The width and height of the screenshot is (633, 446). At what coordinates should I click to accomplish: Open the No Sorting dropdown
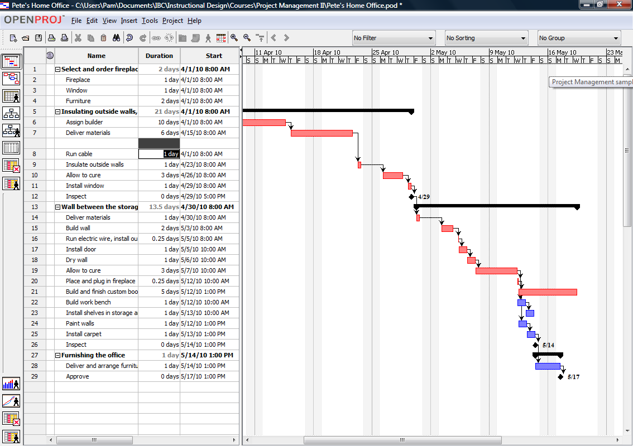click(486, 38)
